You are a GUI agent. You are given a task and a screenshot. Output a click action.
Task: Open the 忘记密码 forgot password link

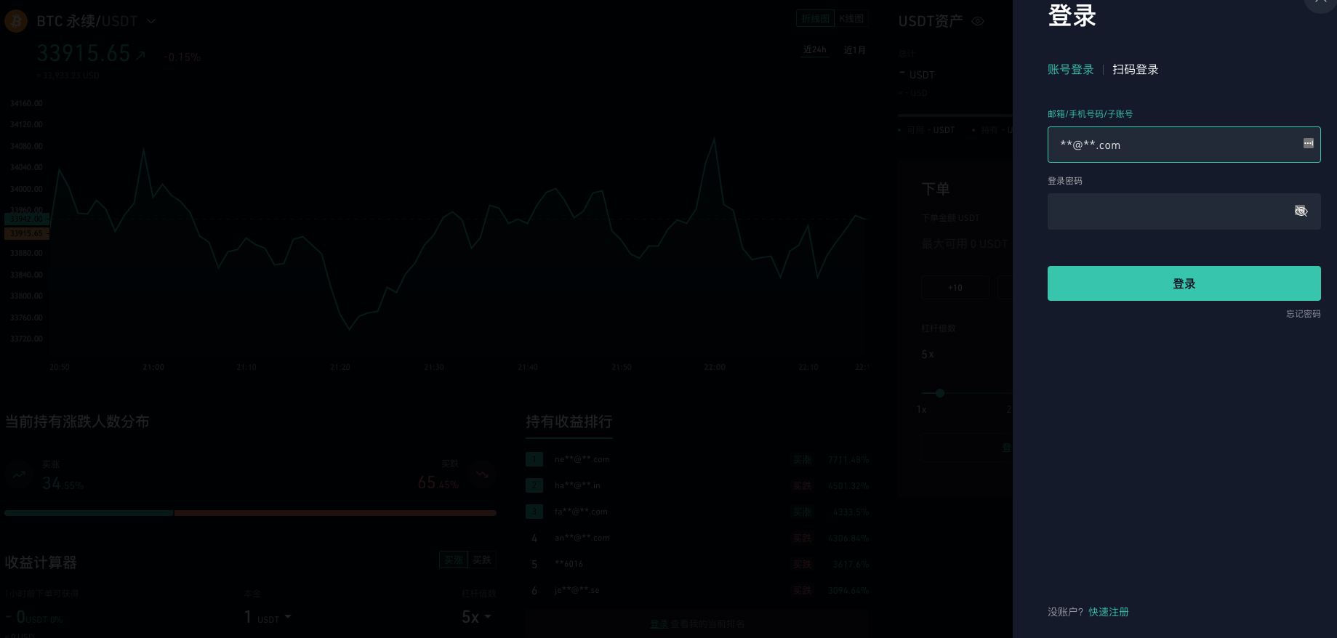pos(1303,314)
